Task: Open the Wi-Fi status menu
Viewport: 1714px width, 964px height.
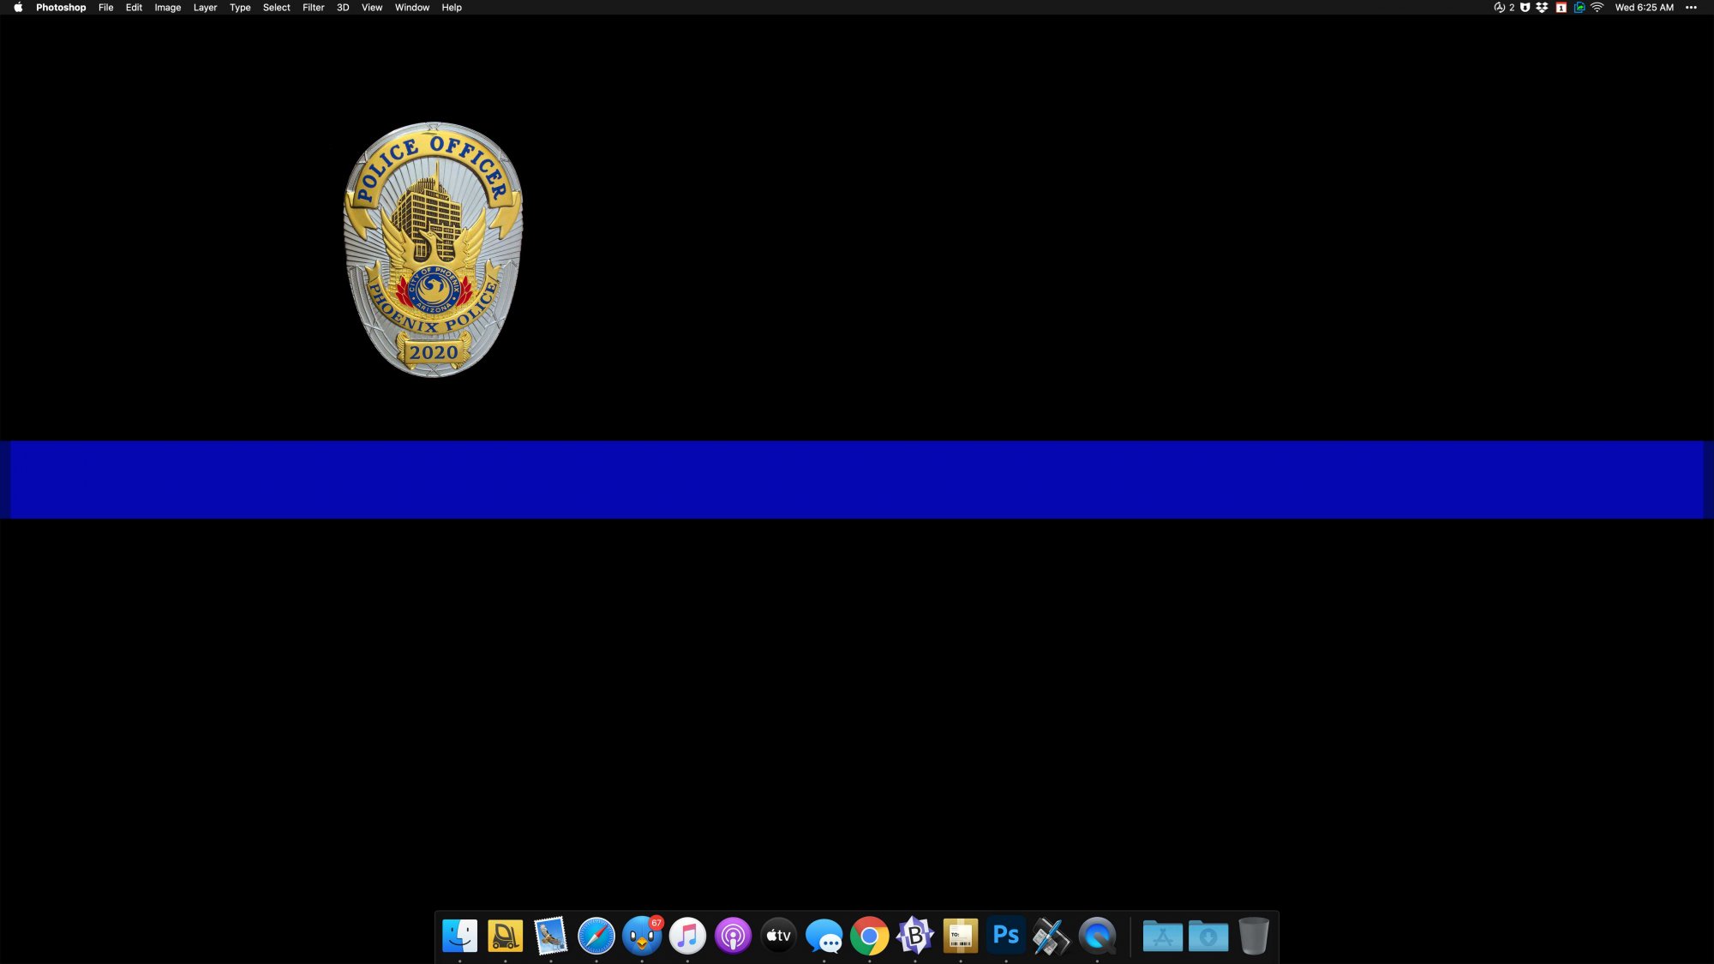Action: tap(1597, 8)
